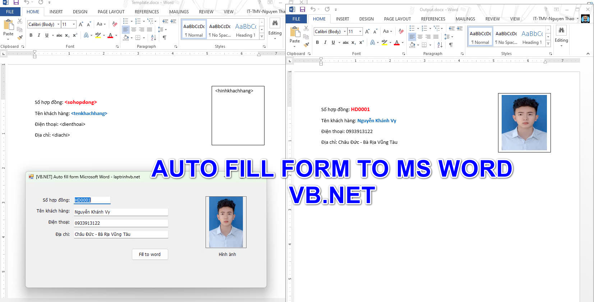Apply Heading 1 style in Template window
This screenshot has width=594, height=302.
246,29
